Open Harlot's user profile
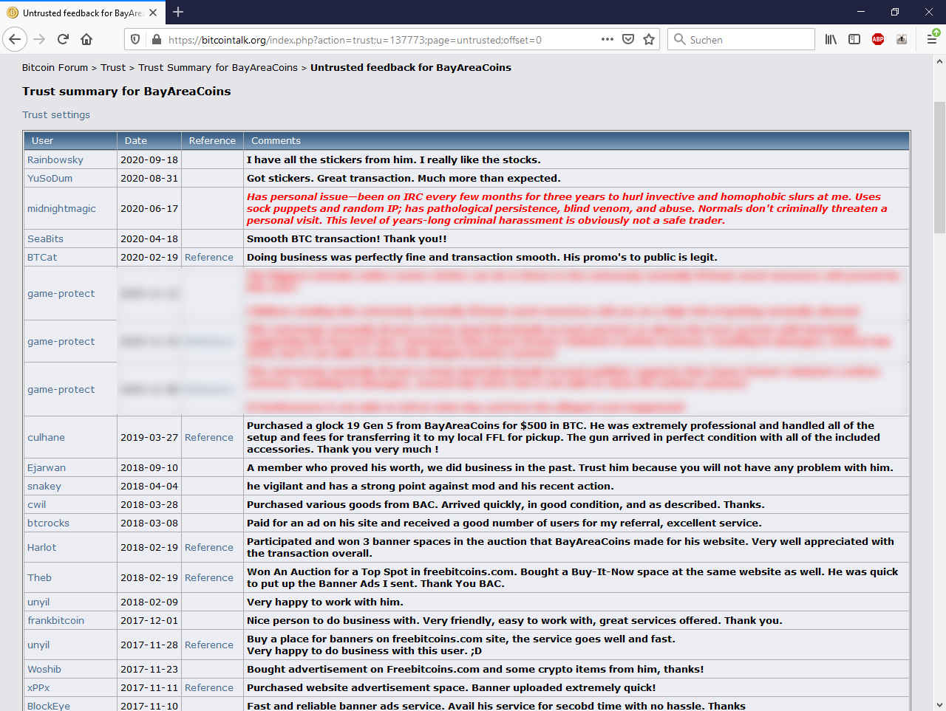This screenshot has width=946, height=711. 41,547
